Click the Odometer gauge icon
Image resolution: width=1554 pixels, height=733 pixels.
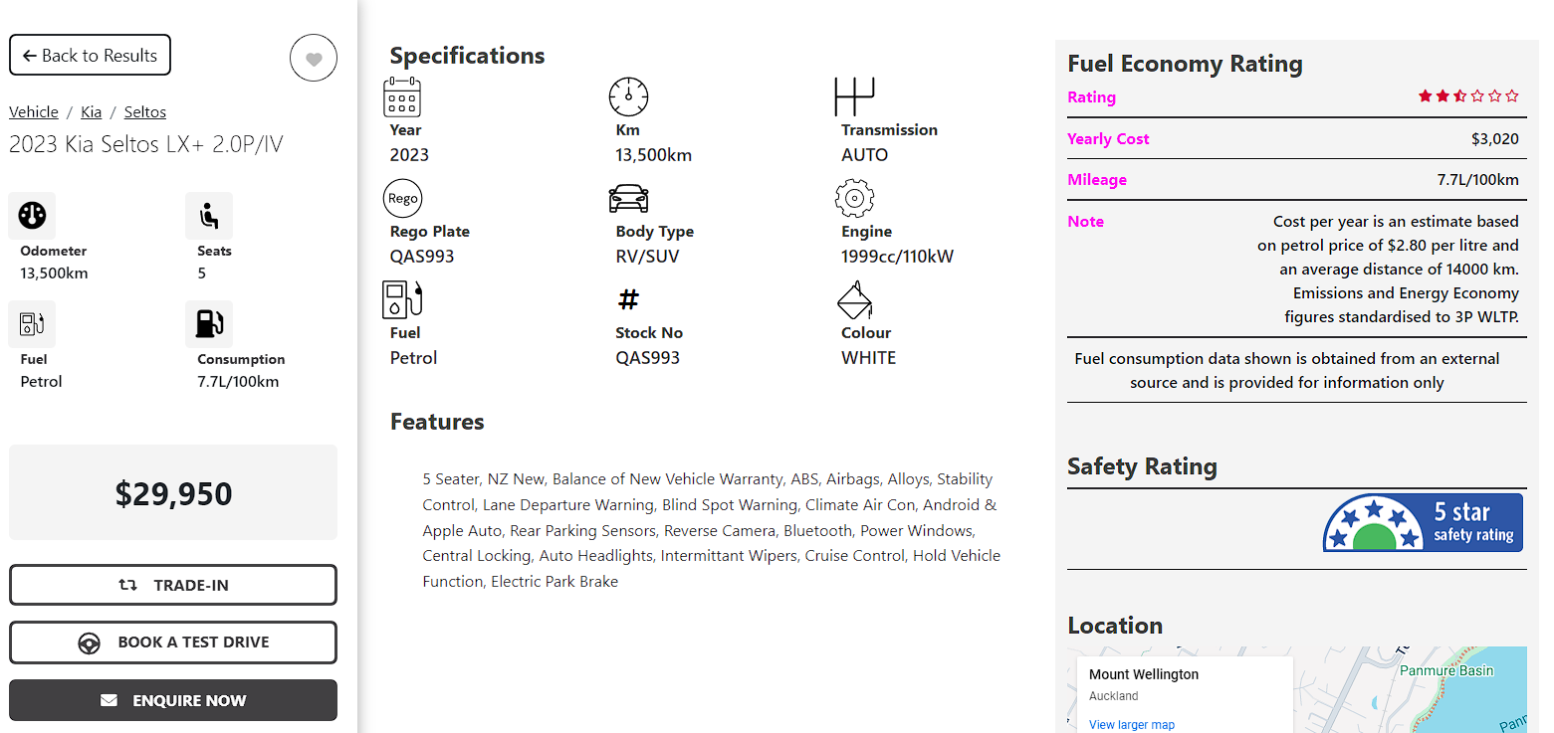32,216
